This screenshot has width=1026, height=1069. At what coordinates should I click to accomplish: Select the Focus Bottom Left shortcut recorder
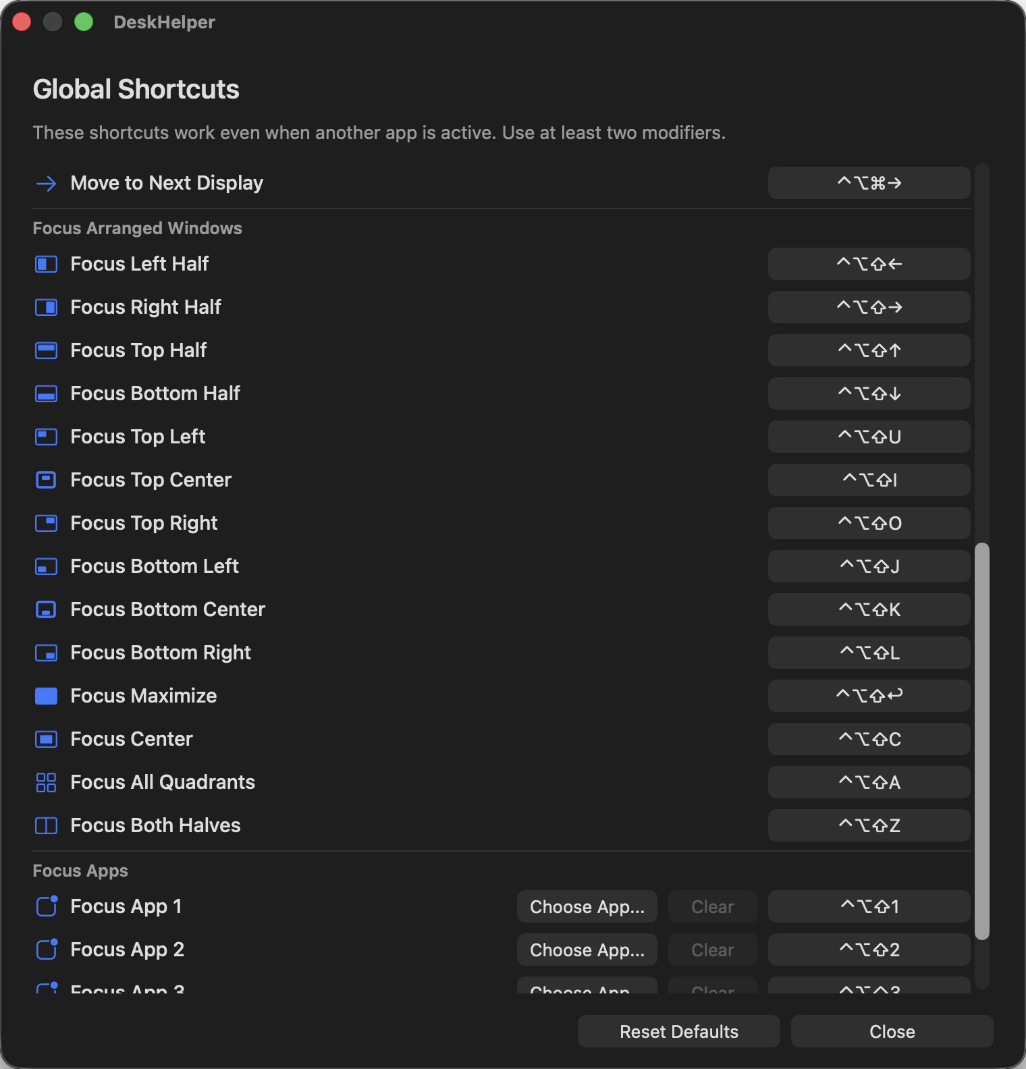(x=869, y=566)
